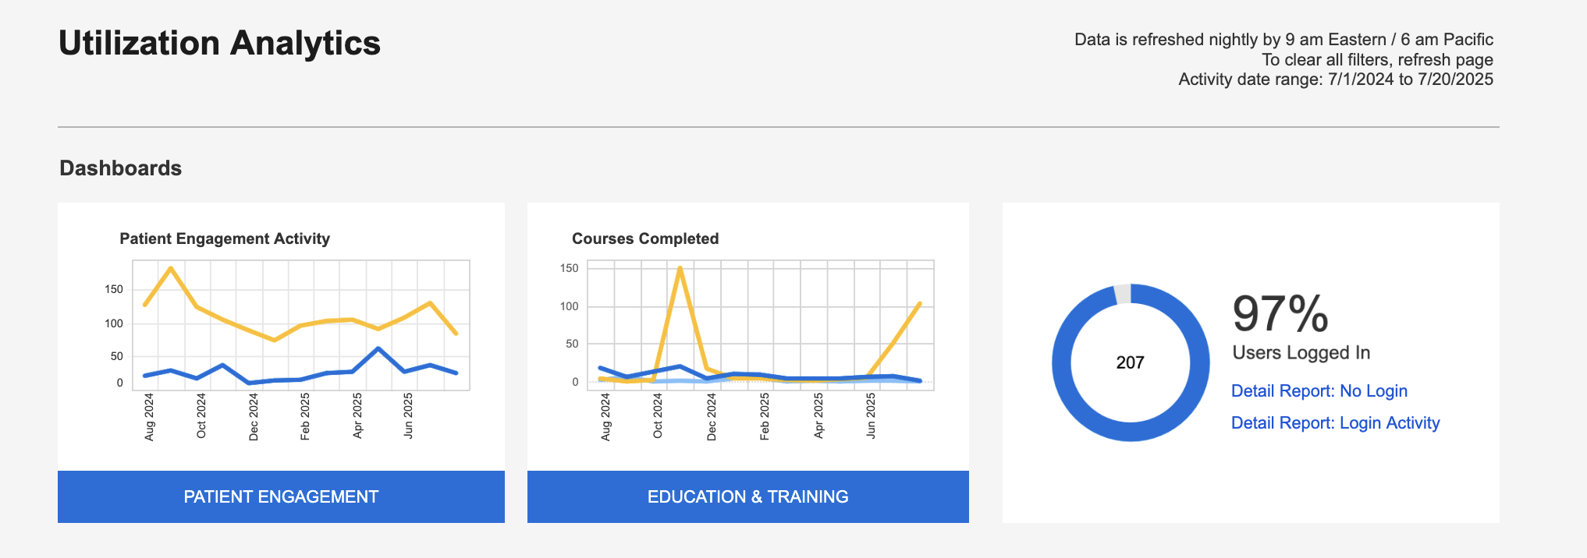Viewport: 1587px width, 558px height.
Task: Click Dec 2024 label on Courses Completed chart
Action: tap(711, 417)
